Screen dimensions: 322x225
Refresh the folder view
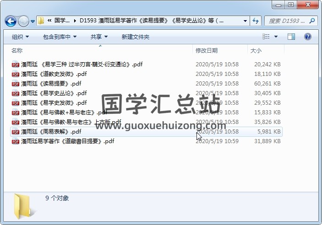tap(256, 21)
